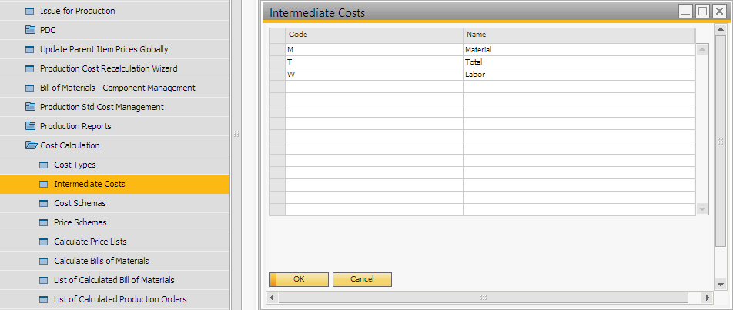Click the Price Schemas window icon
Image resolution: width=733 pixels, height=310 pixels.
(45, 222)
